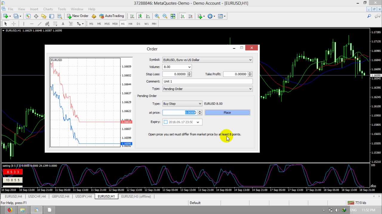Open the Navigator star-folder icon
Screen dimensions: 382x214
coord(44,16)
